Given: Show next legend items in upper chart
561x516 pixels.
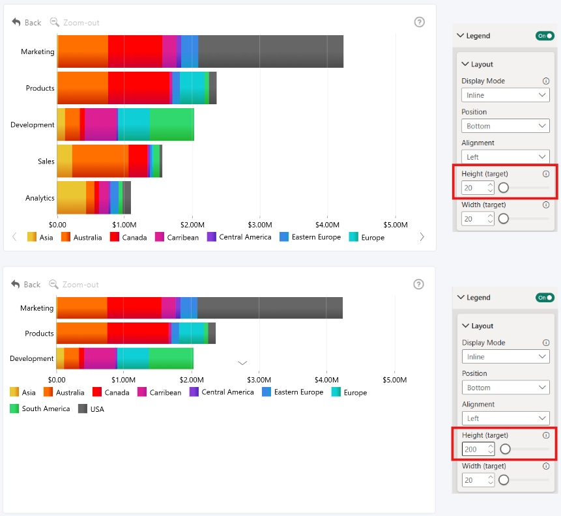Looking at the screenshot, I should click(422, 237).
